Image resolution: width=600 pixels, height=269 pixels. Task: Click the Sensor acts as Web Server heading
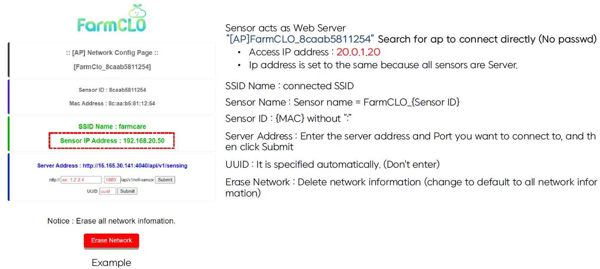point(286,28)
